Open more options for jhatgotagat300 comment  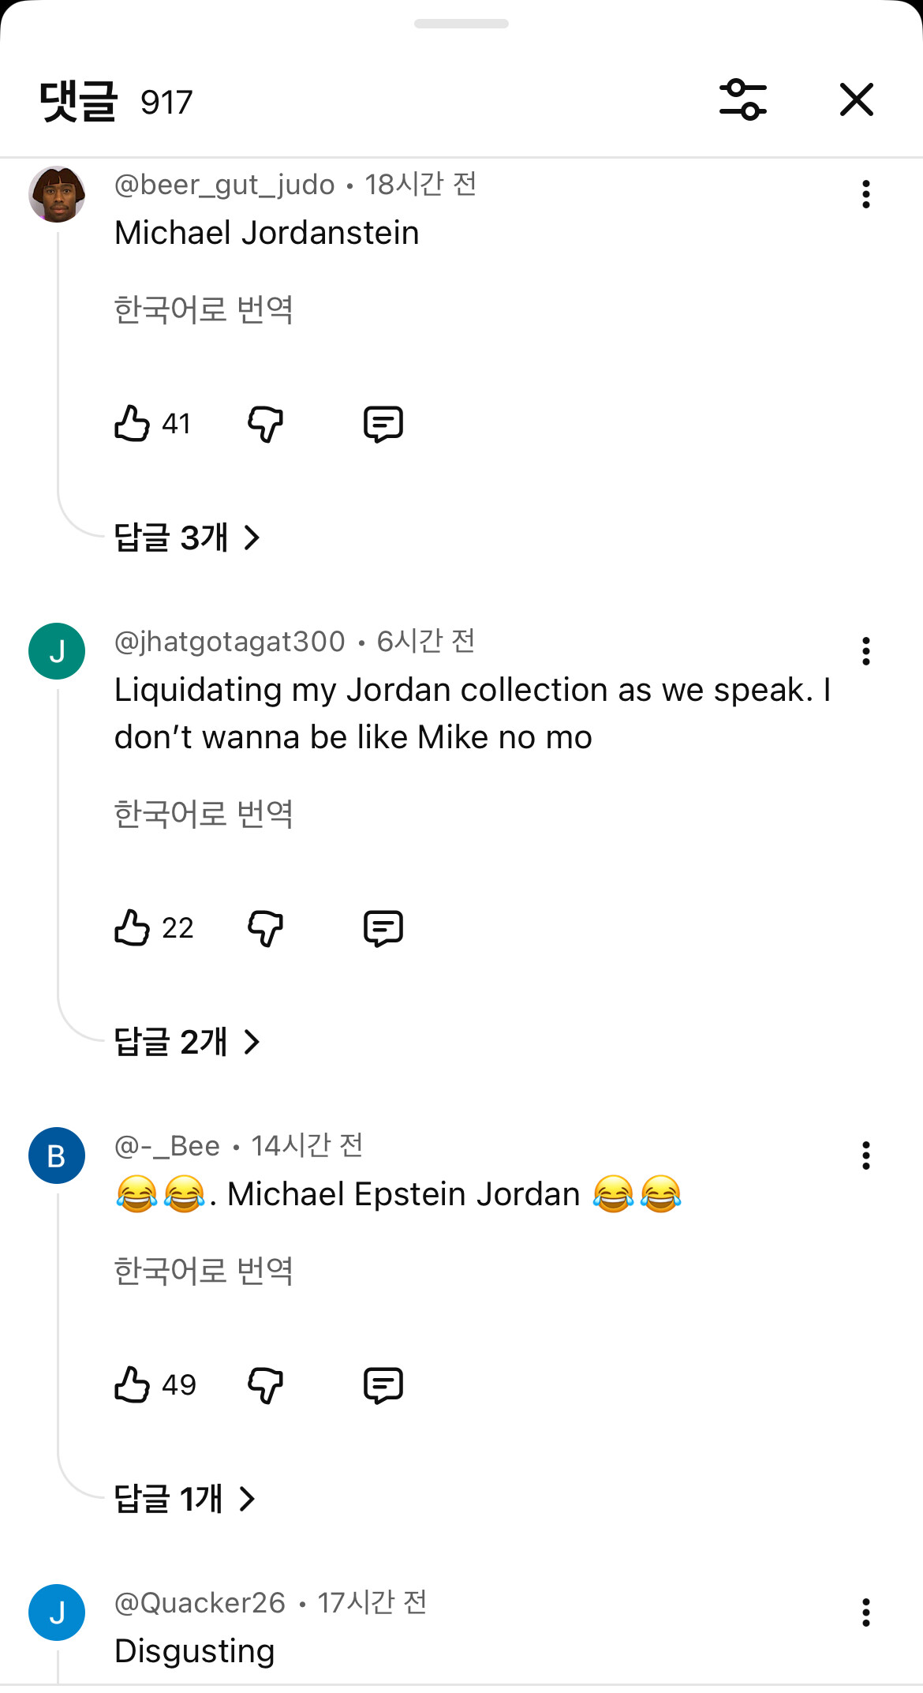click(865, 651)
